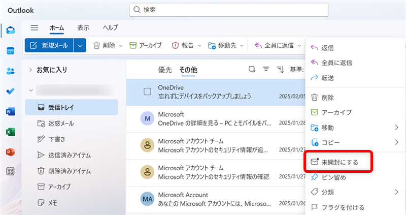Open toolbar 全員に返信 dropdown arrow
Screen dimensions: 406x215
[299, 46]
